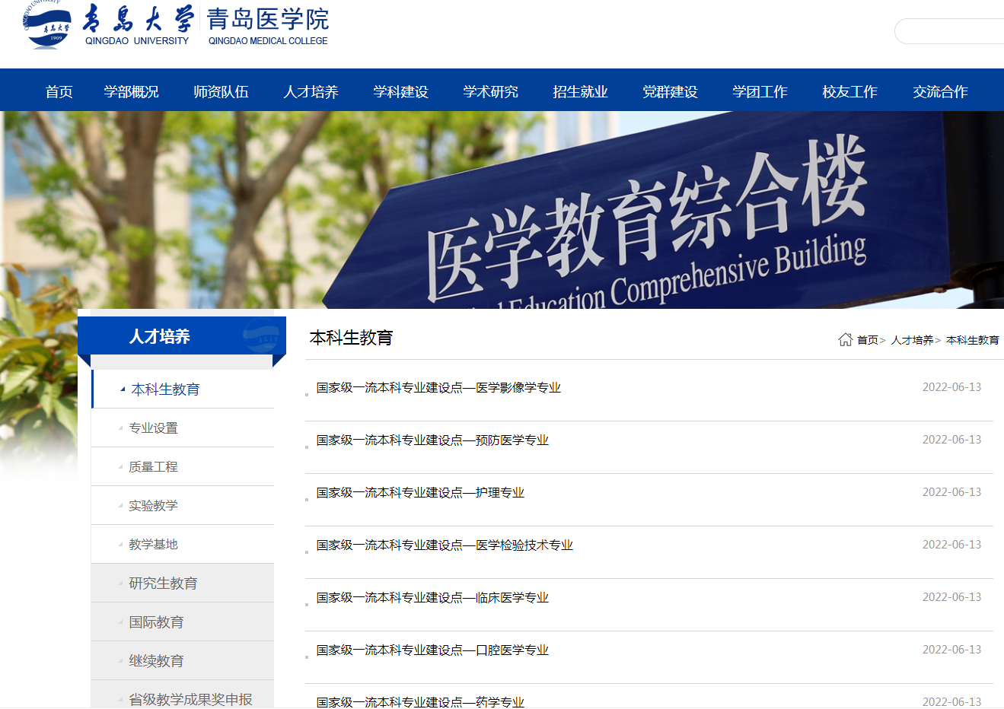Click the search input field
This screenshot has height=709, width=1004.
[x=951, y=31]
